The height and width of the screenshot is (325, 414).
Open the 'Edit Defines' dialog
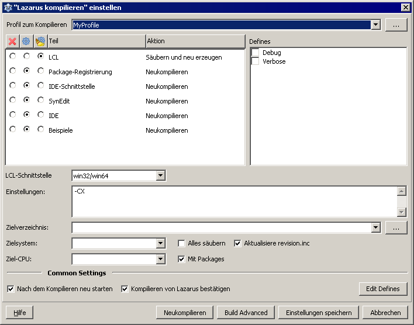click(382, 289)
